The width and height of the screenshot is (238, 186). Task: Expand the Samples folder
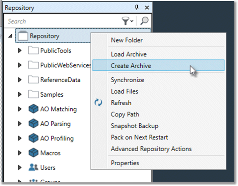click(x=20, y=95)
